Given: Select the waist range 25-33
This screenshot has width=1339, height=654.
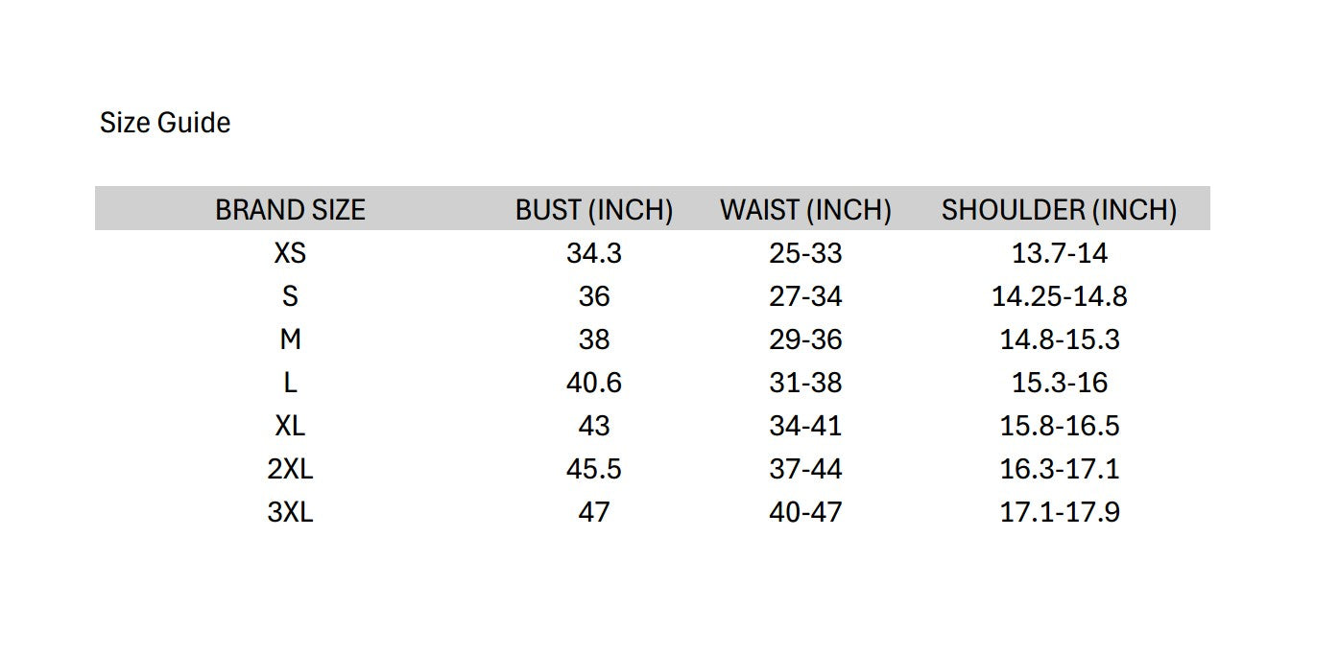Looking at the screenshot, I should (x=805, y=253).
